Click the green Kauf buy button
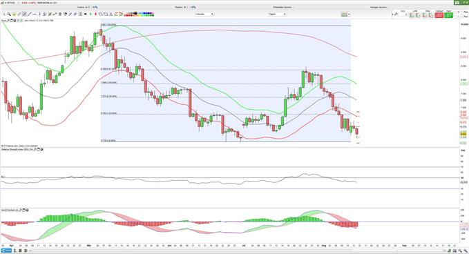Image resolution: width=469 pixels, height=254 pixels. 449,15
